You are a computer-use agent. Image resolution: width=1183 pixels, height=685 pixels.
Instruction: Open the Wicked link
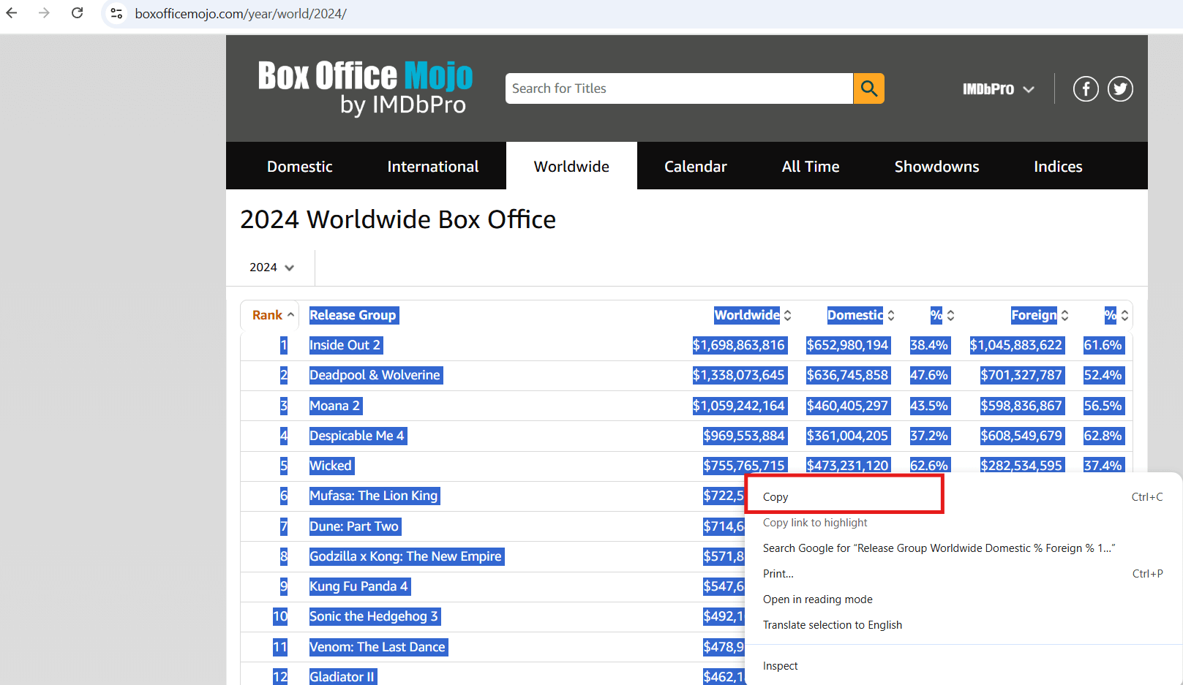[x=331, y=466]
